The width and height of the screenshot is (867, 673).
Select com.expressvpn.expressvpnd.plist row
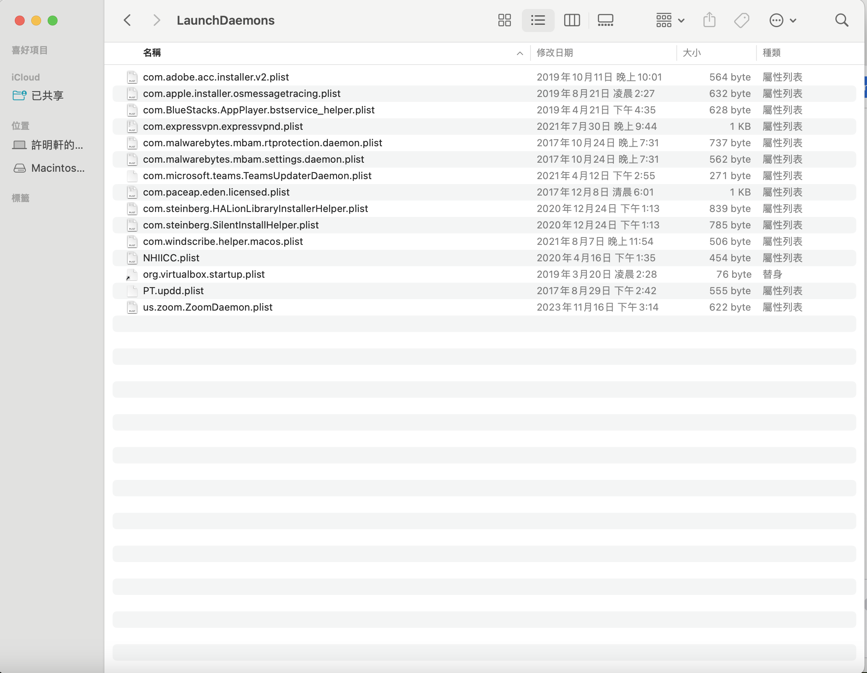pos(223,127)
